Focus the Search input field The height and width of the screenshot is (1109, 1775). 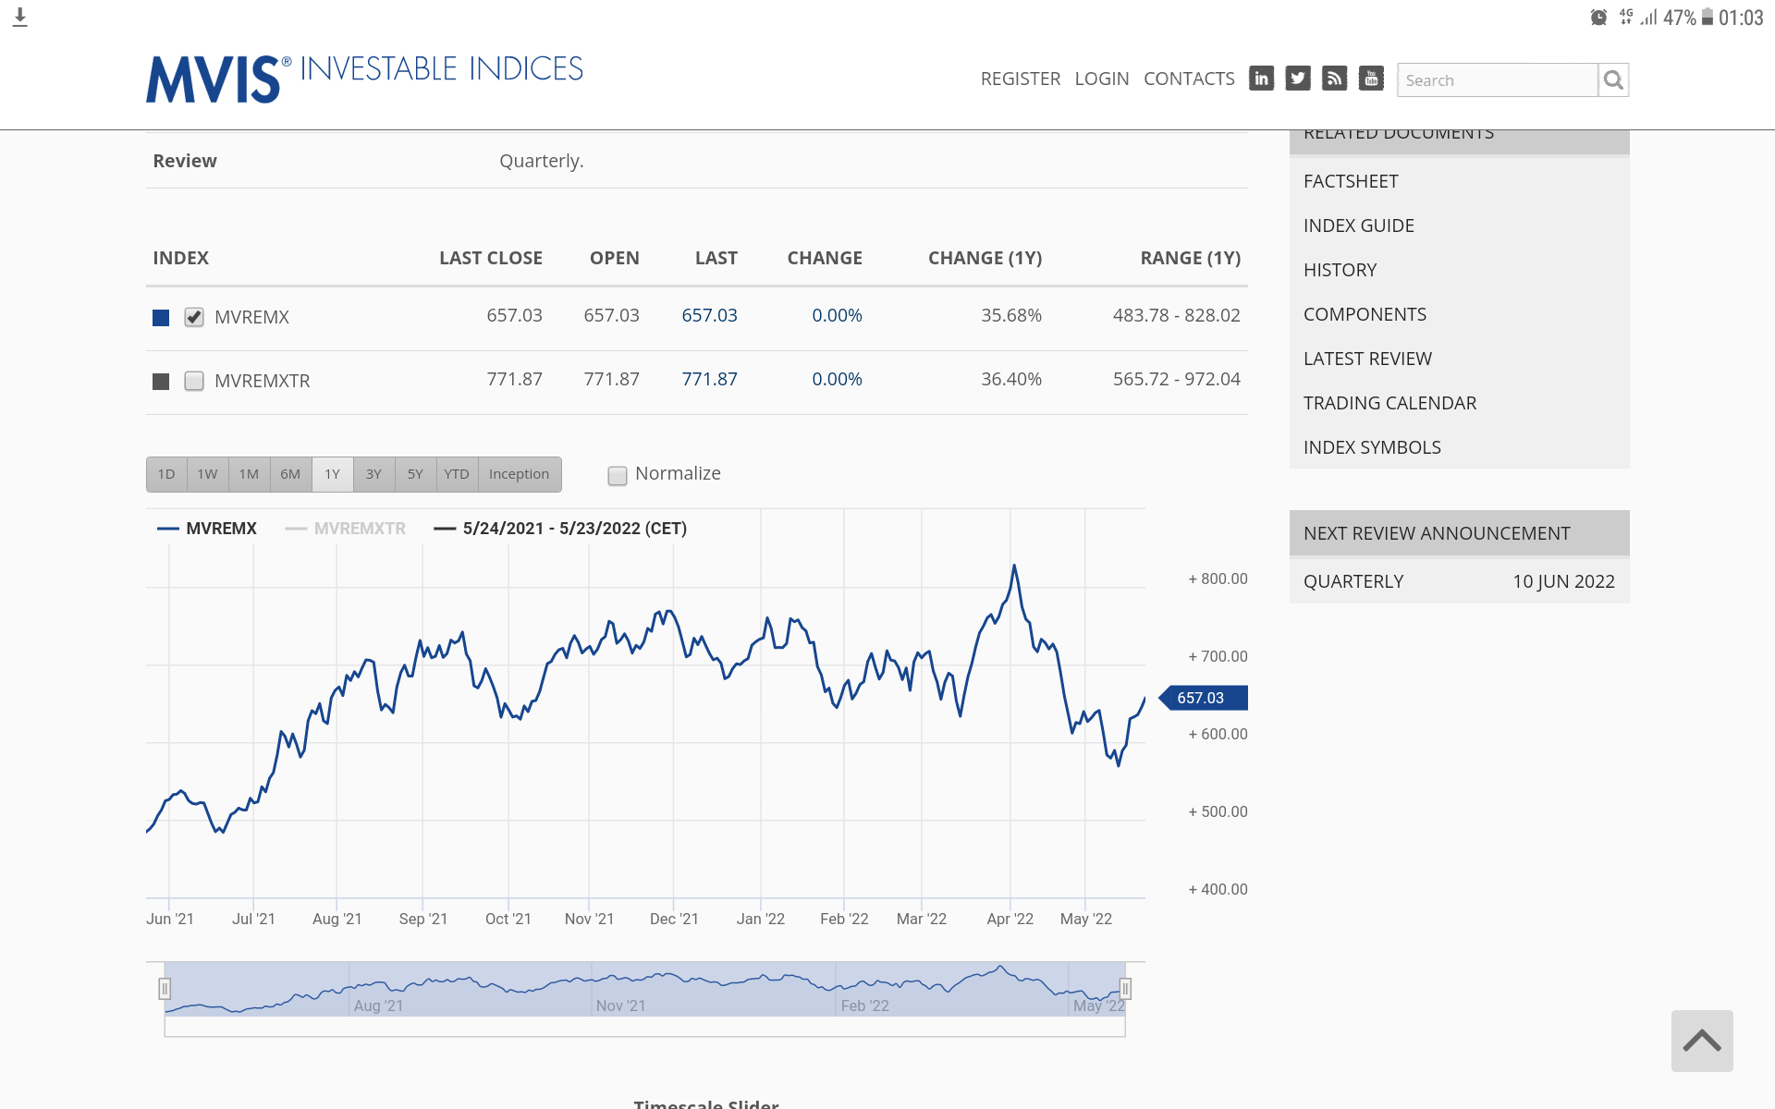pyautogui.click(x=1498, y=80)
